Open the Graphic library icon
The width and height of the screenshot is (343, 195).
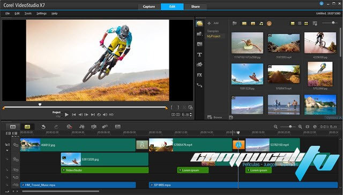pyautogui.click(x=199, y=65)
